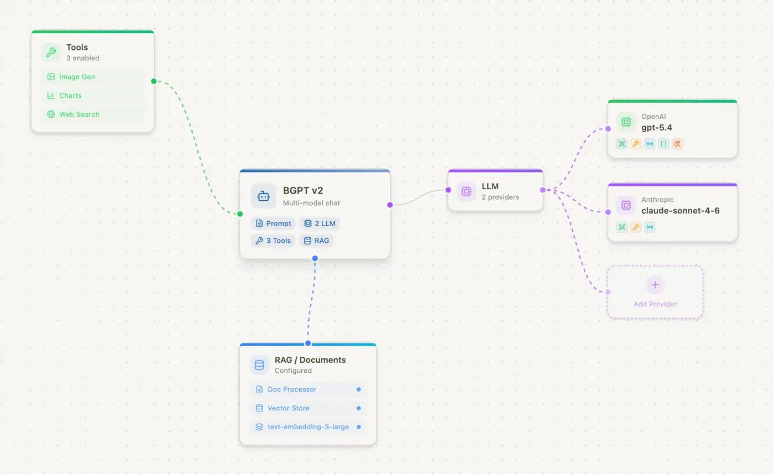Open the 2 LLM chip on BGPT v2
Image resolution: width=774 pixels, height=474 pixels.
point(320,223)
